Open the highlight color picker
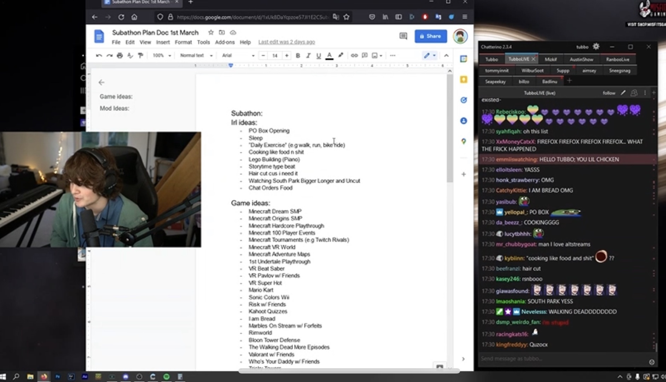Viewport: 666px width, 382px height. pos(341,55)
